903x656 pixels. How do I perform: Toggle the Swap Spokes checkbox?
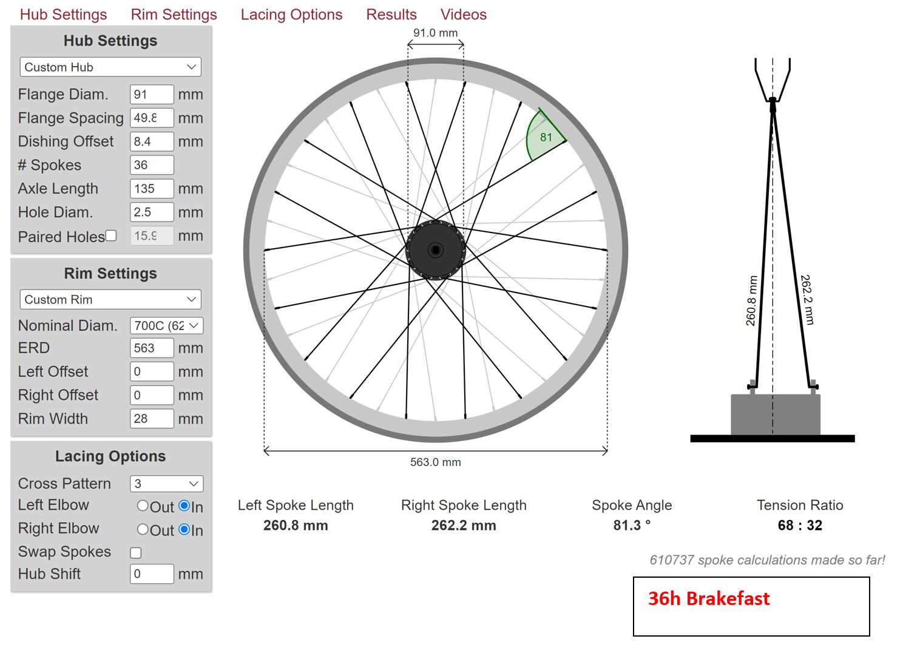[136, 552]
